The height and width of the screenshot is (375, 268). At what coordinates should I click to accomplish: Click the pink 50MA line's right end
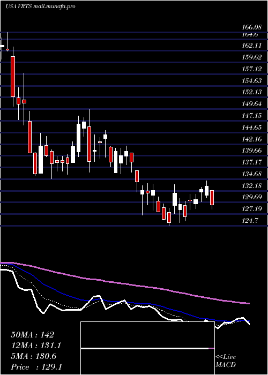pos(248,304)
